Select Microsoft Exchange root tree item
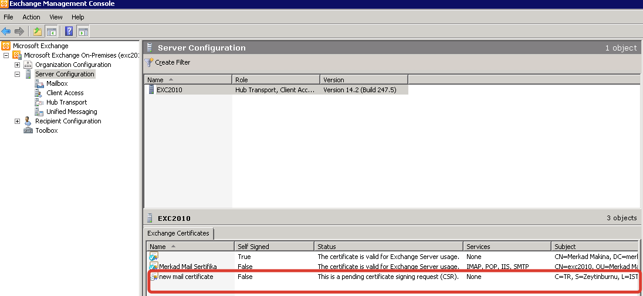Screen dimensions: 643x296 (x=40, y=46)
